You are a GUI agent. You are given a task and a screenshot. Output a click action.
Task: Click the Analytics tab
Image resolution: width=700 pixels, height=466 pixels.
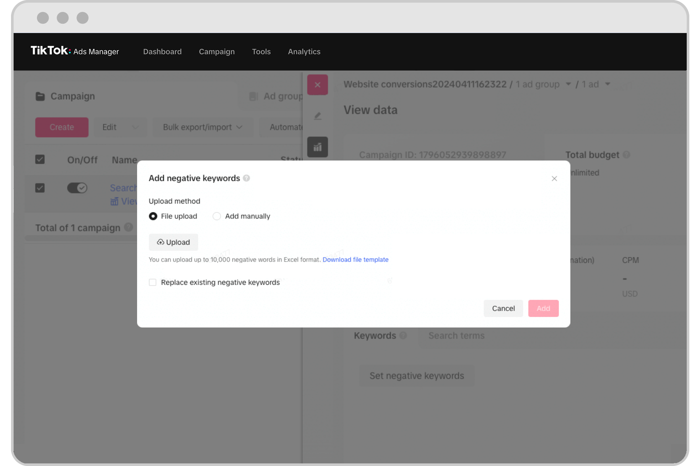click(304, 51)
